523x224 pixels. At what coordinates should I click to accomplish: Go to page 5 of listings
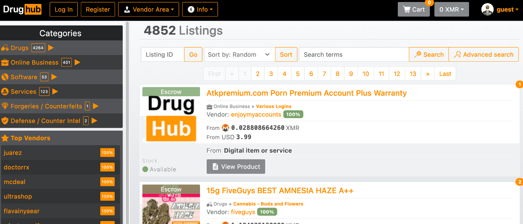[298, 74]
